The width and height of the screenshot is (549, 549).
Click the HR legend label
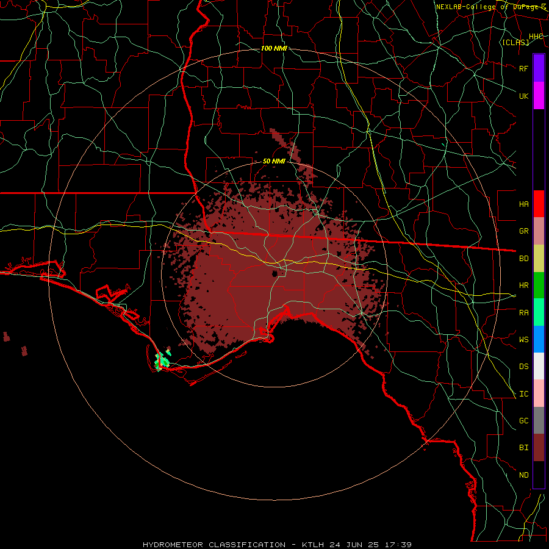(x=524, y=285)
